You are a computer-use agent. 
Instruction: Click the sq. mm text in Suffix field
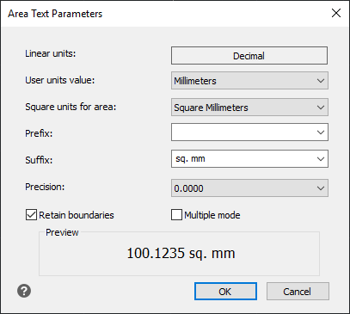point(190,158)
